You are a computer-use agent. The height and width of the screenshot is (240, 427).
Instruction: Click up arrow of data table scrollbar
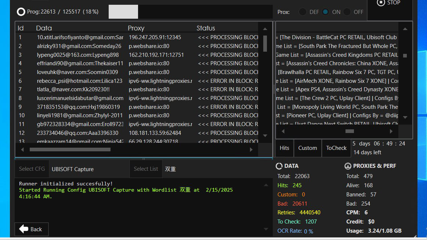[265, 29]
